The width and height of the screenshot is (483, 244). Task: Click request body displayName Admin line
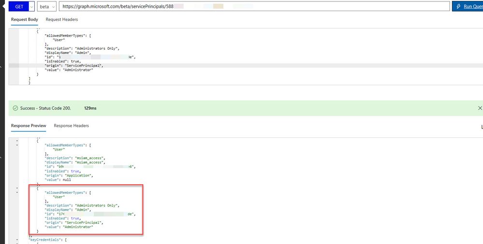[x=68, y=53]
